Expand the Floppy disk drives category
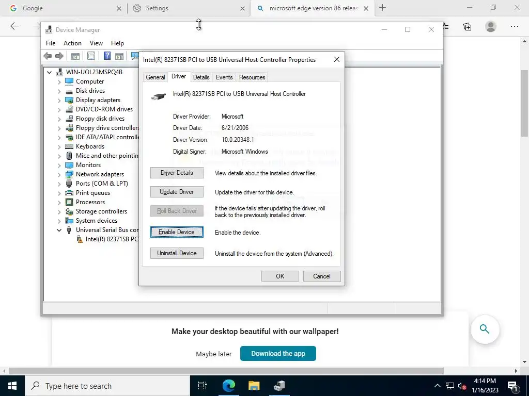 [x=59, y=119]
